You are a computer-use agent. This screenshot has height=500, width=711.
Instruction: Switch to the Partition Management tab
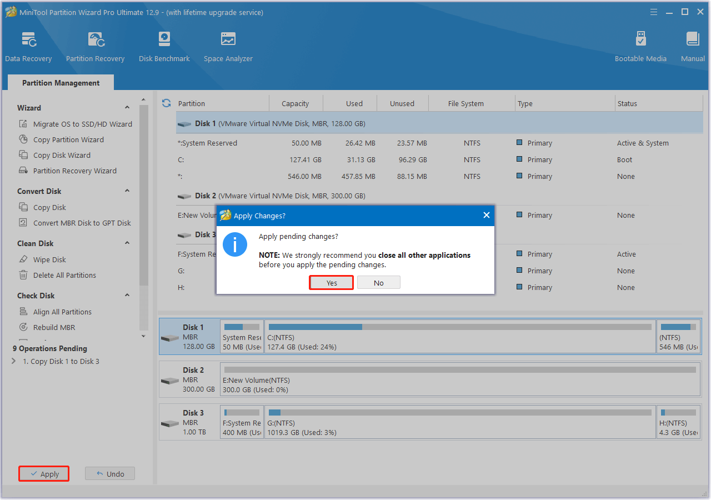(x=60, y=82)
